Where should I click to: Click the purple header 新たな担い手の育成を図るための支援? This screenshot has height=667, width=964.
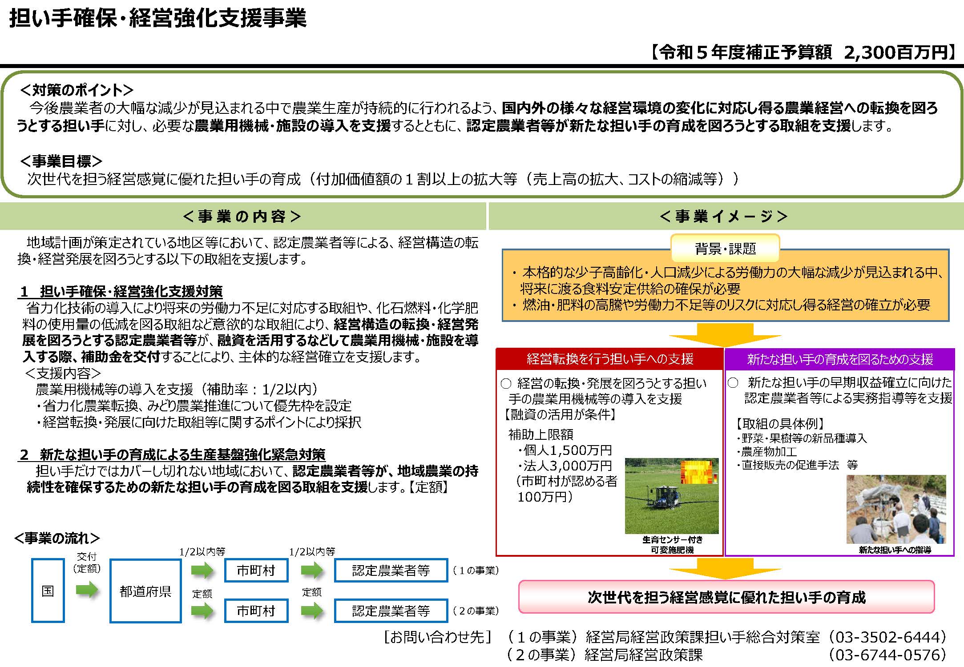coord(839,359)
